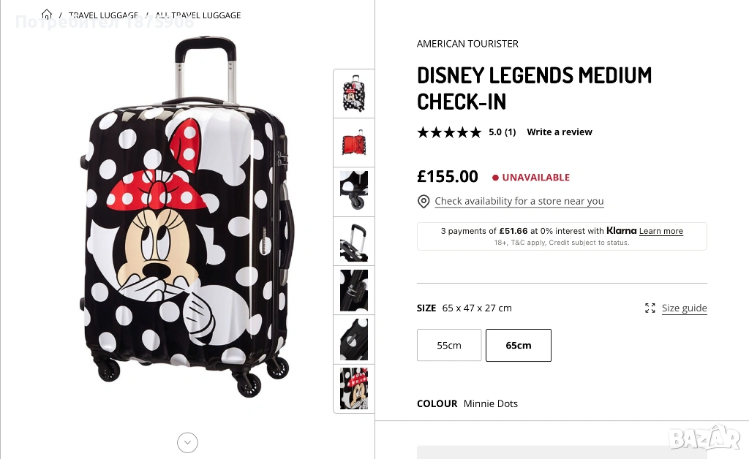Click the Write a review link

560,132
